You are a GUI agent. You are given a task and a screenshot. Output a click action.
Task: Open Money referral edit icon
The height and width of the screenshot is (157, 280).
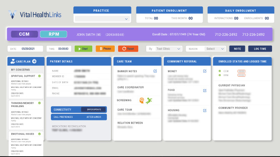coord(204,71)
